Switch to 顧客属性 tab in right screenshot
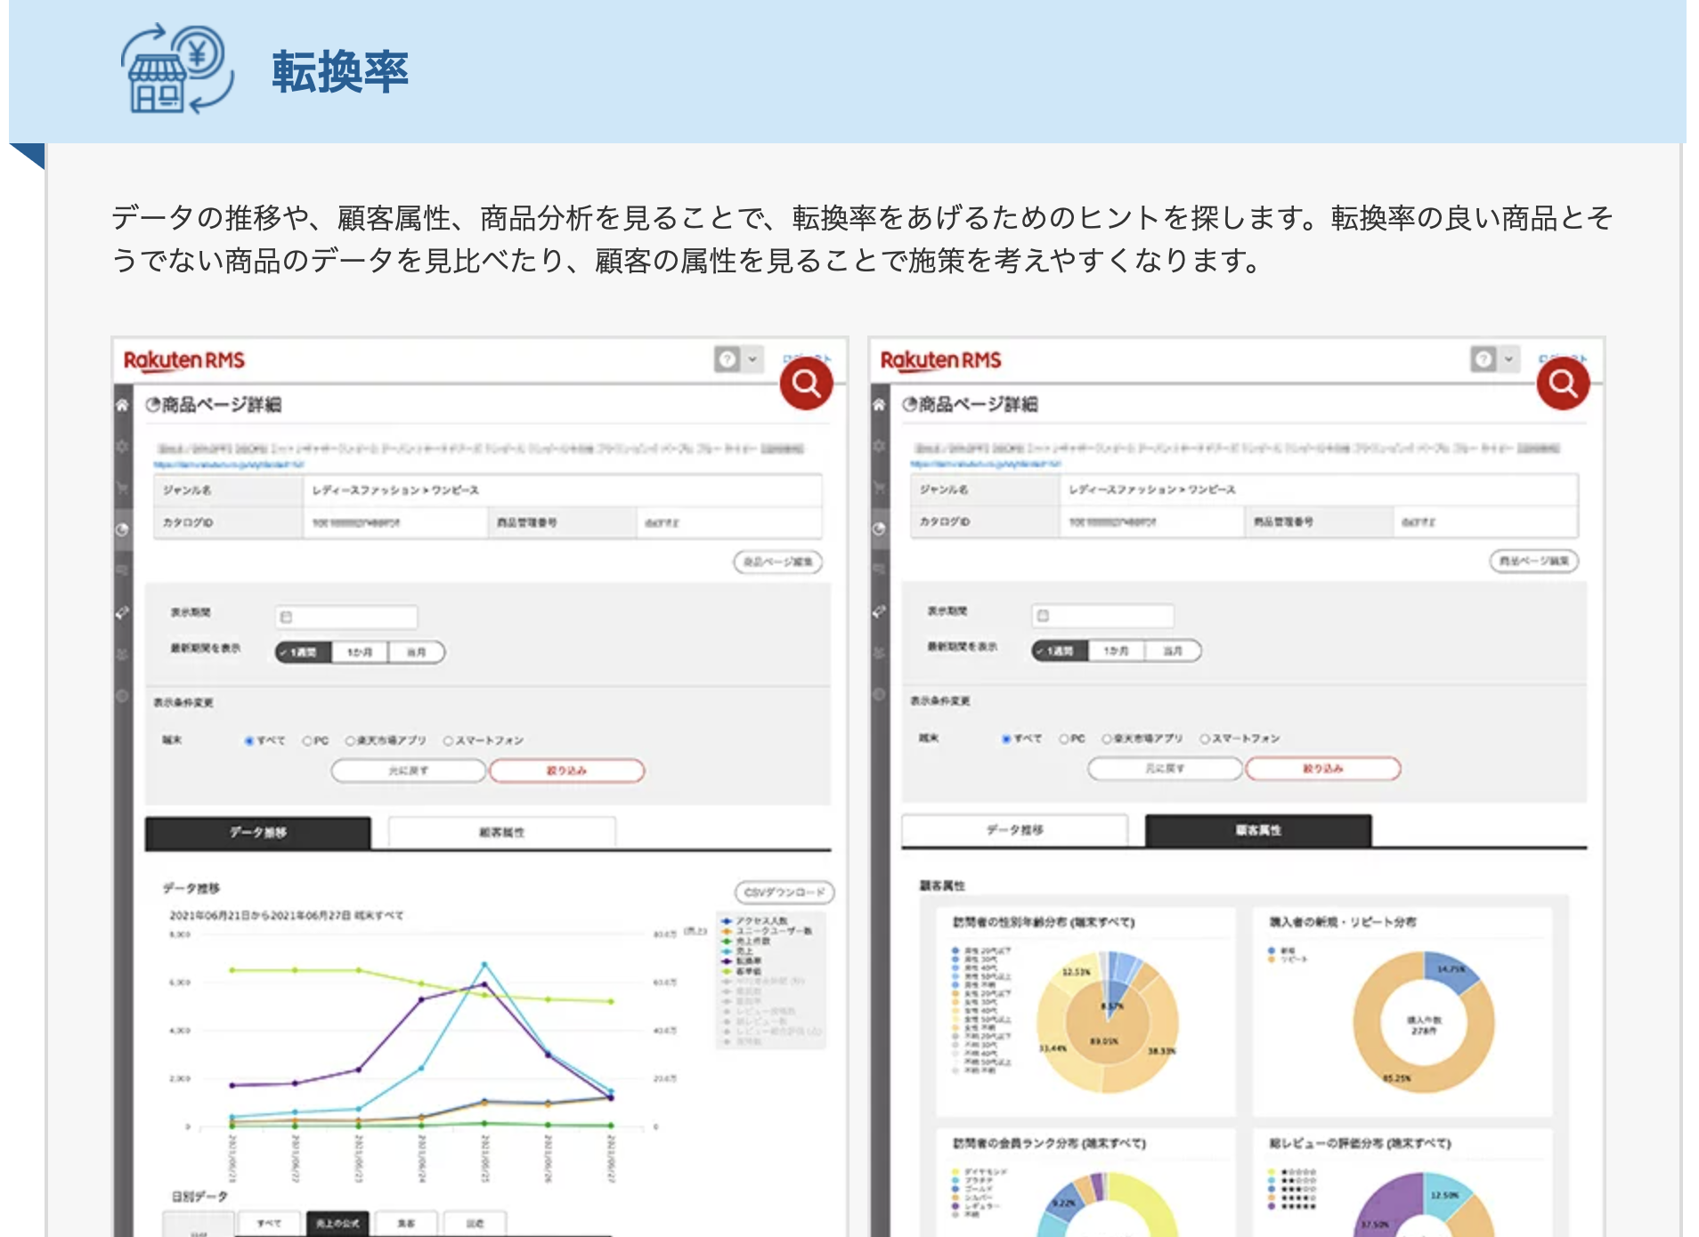The height and width of the screenshot is (1237, 1699). pos(1258,829)
